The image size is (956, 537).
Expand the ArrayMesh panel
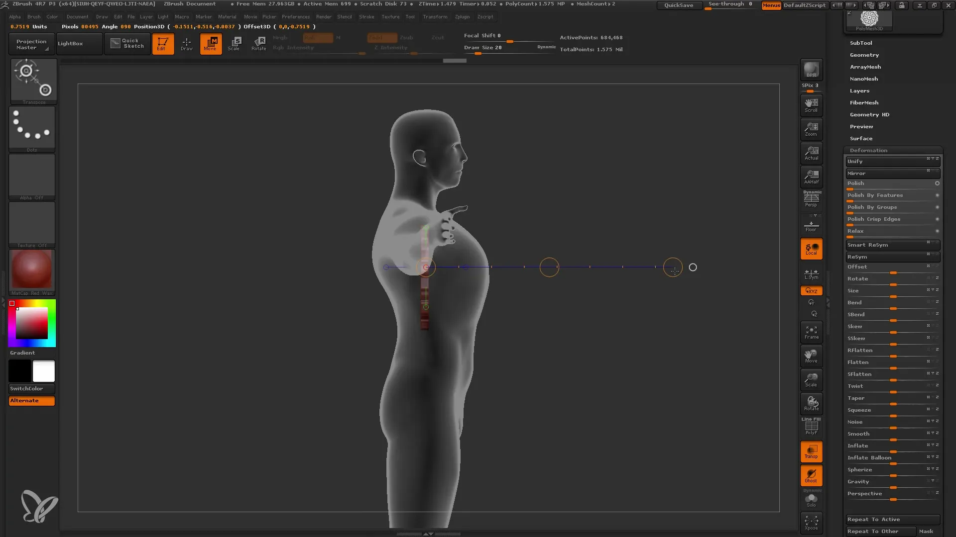865,66
